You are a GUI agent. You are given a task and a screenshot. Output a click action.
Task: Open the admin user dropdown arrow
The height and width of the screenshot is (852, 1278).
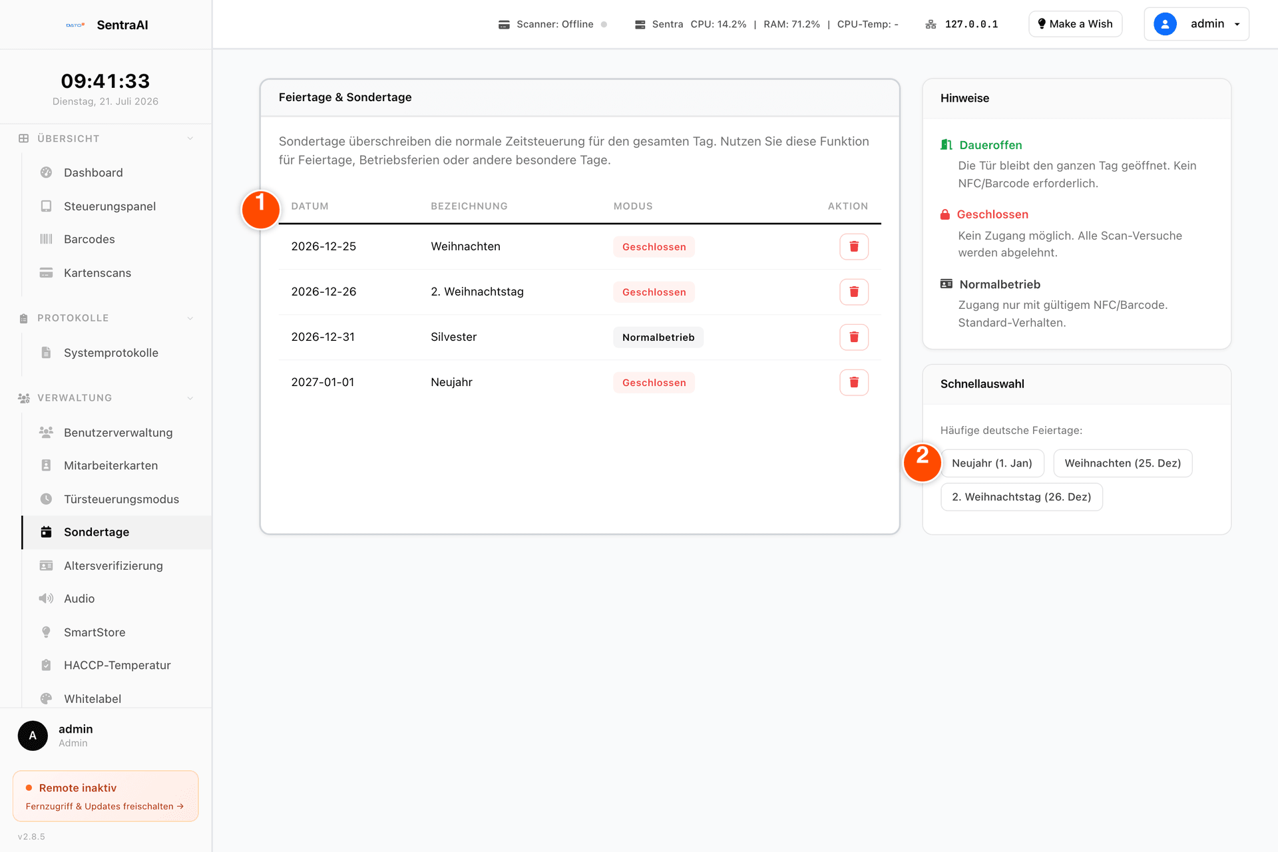coord(1237,24)
